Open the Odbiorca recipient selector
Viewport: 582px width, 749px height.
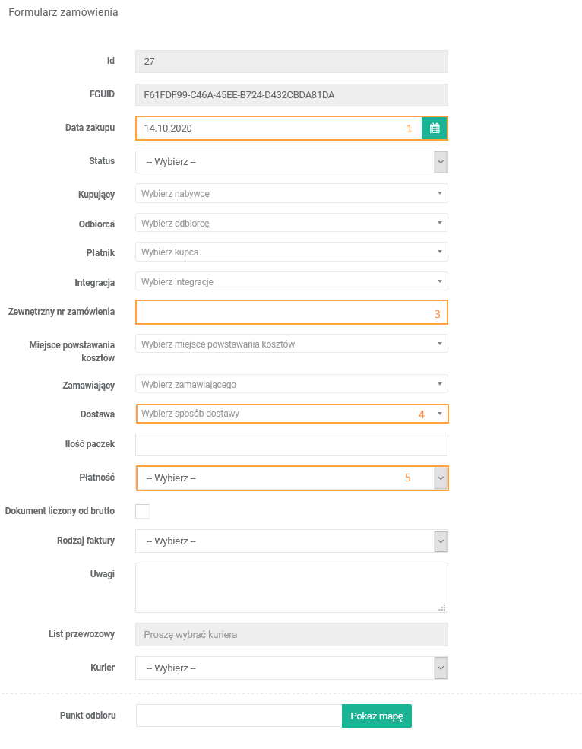coord(291,223)
